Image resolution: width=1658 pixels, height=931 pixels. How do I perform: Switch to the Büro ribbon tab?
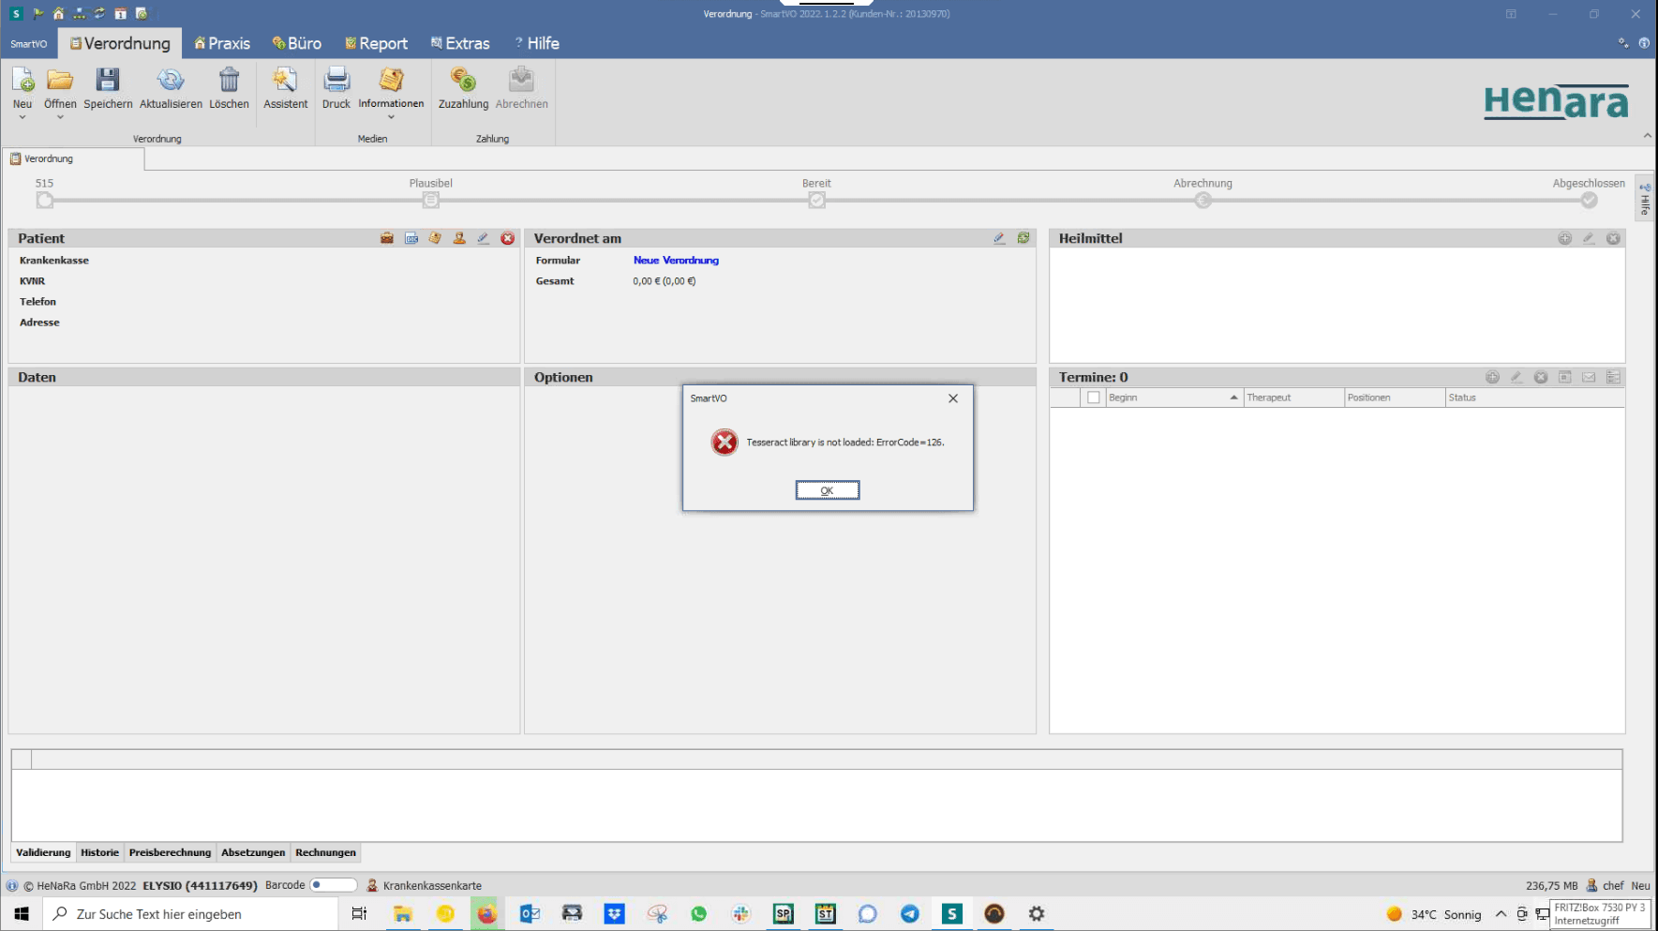pyautogui.click(x=296, y=43)
